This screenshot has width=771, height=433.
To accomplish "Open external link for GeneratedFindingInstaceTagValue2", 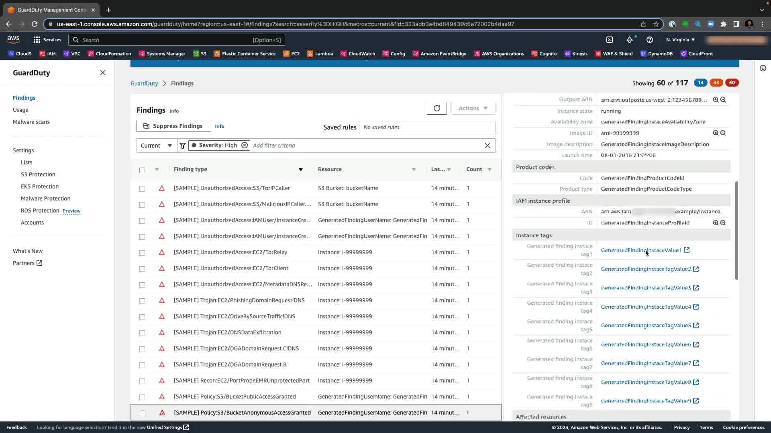I will (696, 269).
